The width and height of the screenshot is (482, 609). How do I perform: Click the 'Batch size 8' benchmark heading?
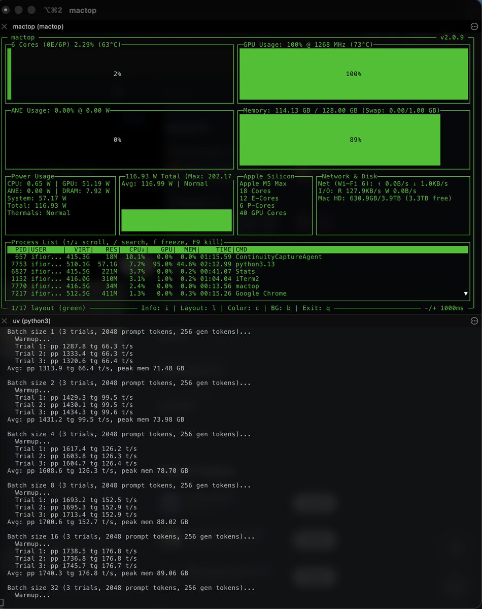click(x=129, y=486)
